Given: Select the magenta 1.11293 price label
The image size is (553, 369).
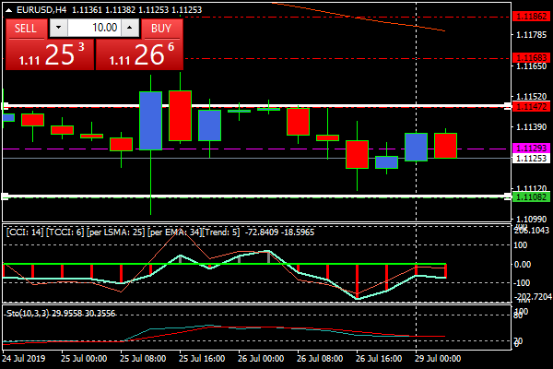Looking at the screenshot, I should (531, 148).
